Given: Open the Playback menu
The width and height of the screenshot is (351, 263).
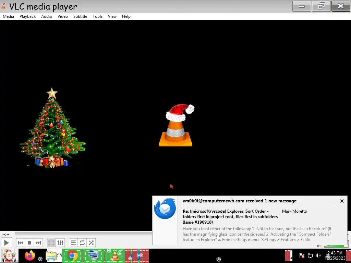Looking at the screenshot, I should [27, 16].
